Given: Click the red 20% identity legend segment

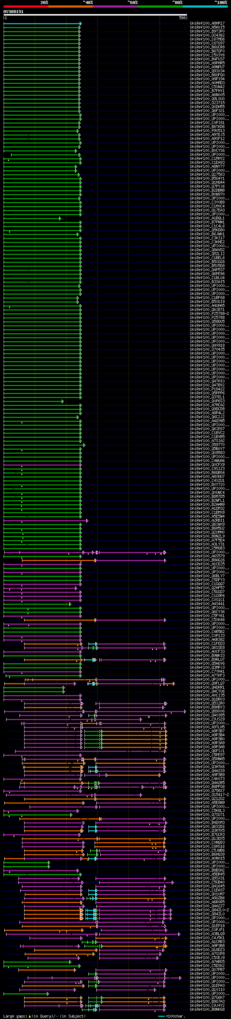Looking at the screenshot, I should [x=26, y=7].
